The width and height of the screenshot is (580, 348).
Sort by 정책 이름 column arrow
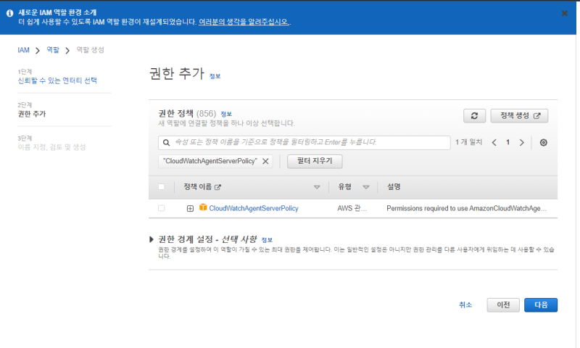[317, 187]
